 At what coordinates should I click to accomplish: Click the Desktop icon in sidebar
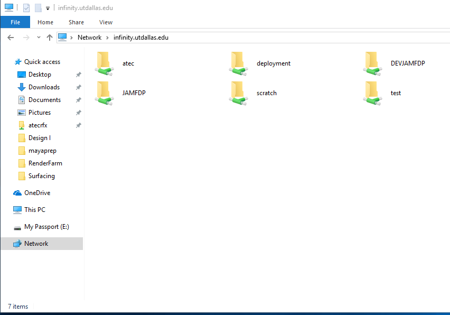(22, 75)
